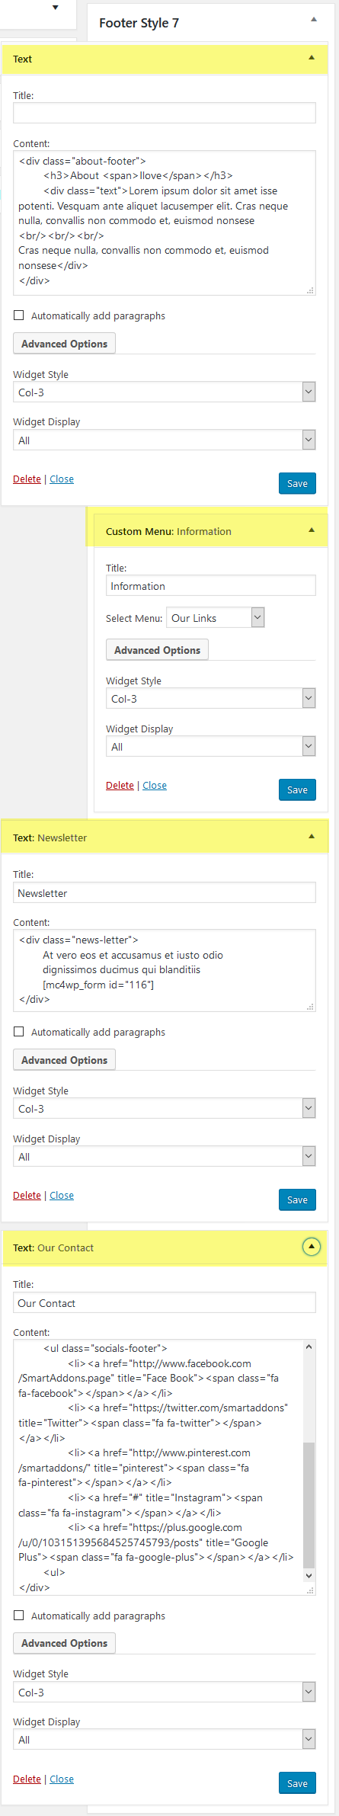Collapse the Footer Style 7 widget area arrow
The width and height of the screenshot is (339, 1816).
[x=313, y=19]
